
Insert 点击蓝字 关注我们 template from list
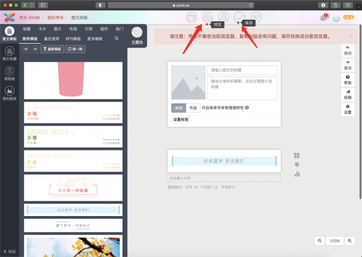pyautogui.click(x=73, y=210)
